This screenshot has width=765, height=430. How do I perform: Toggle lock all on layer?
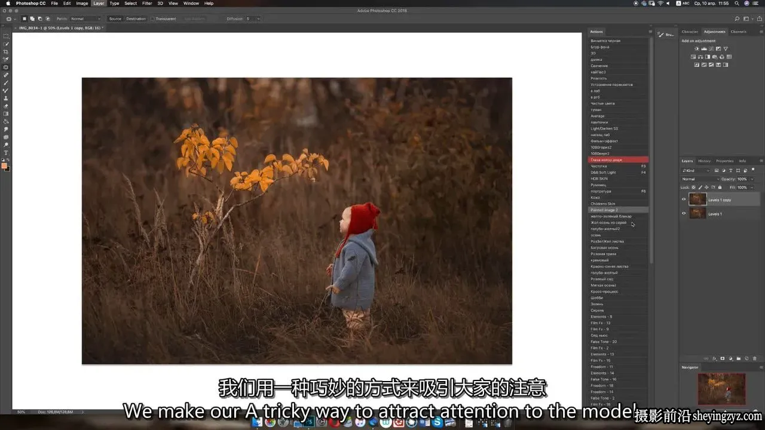(720, 187)
